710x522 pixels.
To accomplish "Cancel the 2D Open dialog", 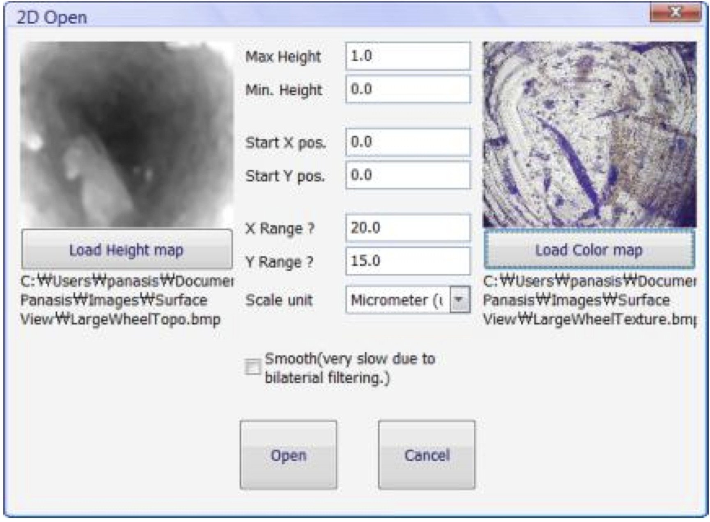I will point(427,455).
